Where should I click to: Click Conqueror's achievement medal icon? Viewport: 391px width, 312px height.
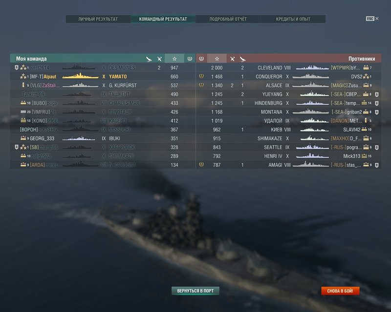coord(201,76)
